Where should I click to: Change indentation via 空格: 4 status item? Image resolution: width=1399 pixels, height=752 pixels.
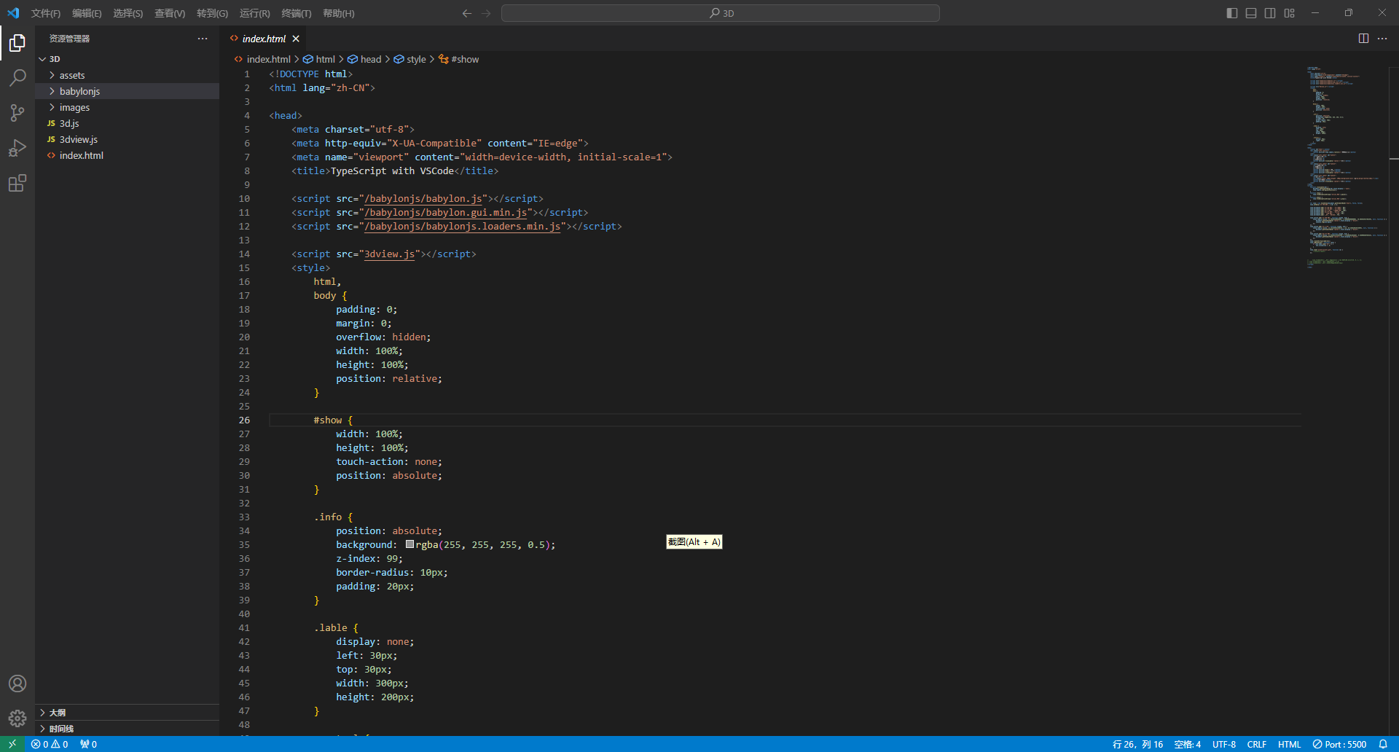1187,744
